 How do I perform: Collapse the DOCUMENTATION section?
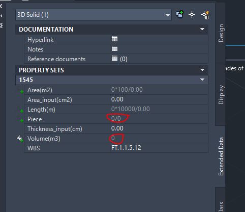coord(202,29)
